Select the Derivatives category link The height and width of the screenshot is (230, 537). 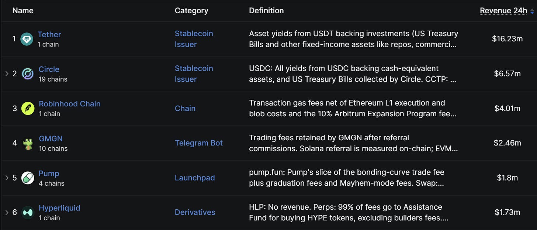(195, 212)
